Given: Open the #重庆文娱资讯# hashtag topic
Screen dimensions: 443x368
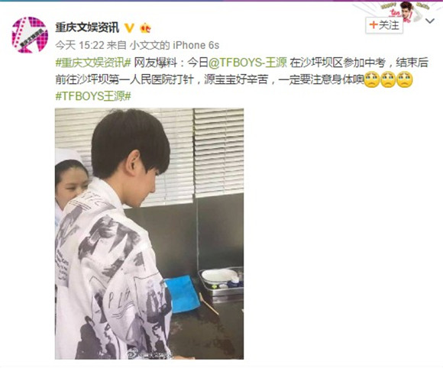Looking at the screenshot, I should [x=93, y=63].
